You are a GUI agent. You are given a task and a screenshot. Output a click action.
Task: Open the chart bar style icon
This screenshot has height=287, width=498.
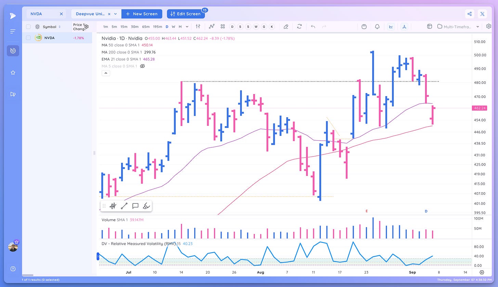(x=198, y=26)
